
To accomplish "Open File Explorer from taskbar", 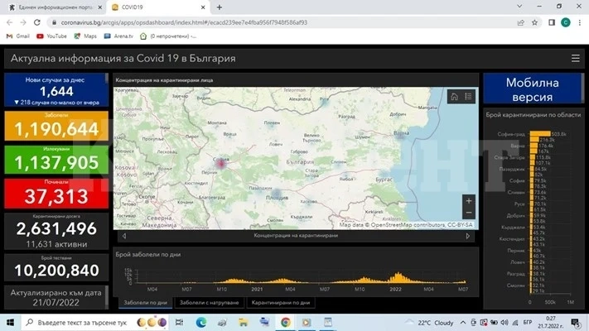I will click(x=243, y=323).
